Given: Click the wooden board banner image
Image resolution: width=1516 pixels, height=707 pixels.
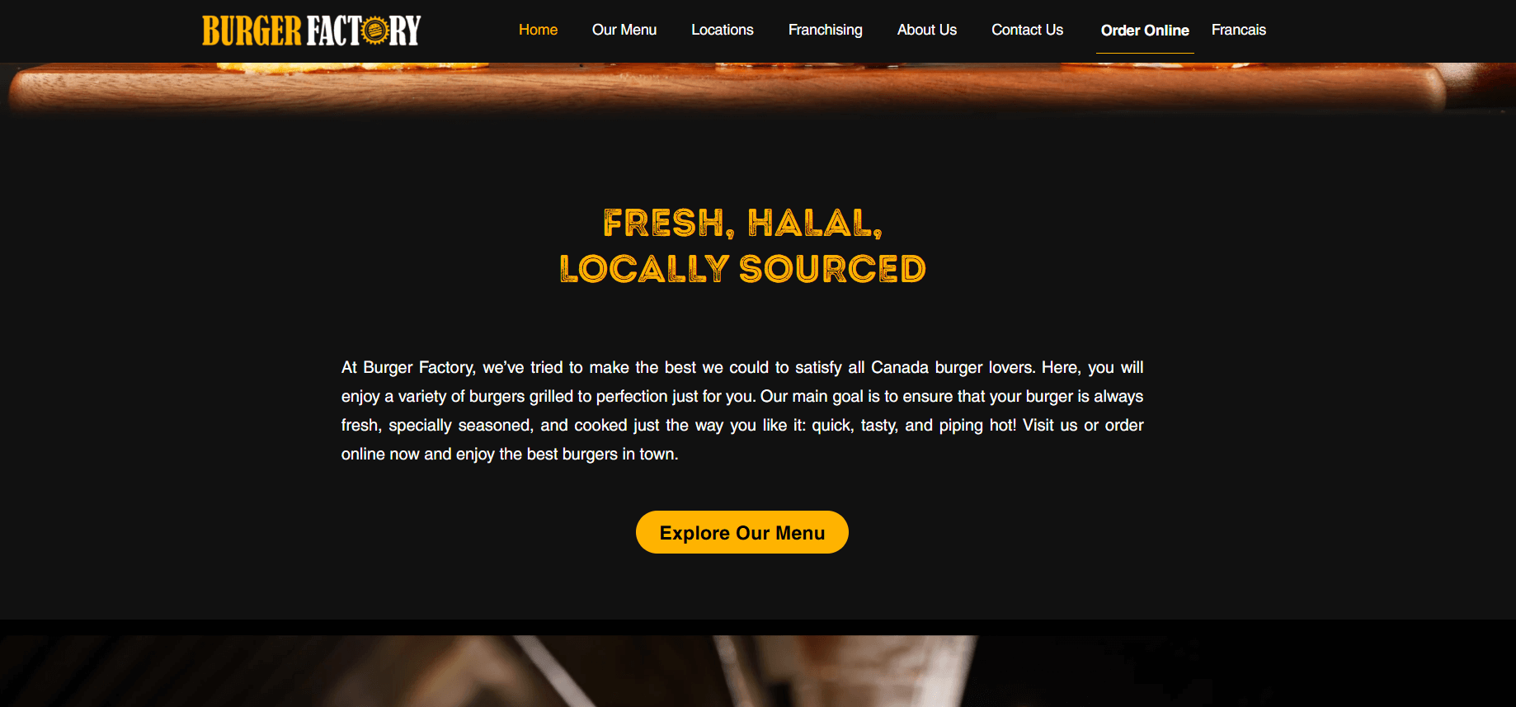Looking at the screenshot, I should pyautogui.click(x=758, y=87).
